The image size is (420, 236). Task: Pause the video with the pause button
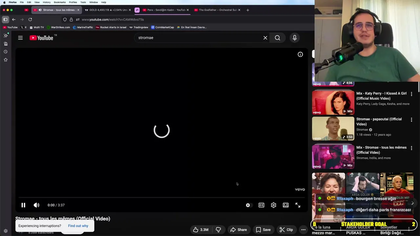tap(23, 205)
